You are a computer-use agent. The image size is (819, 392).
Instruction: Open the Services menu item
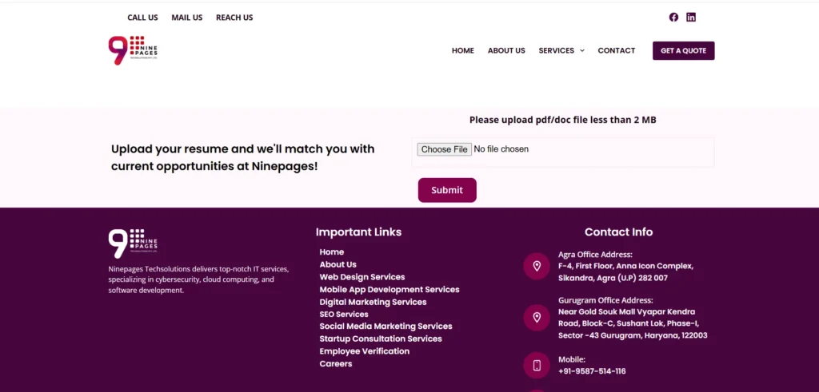tap(557, 50)
